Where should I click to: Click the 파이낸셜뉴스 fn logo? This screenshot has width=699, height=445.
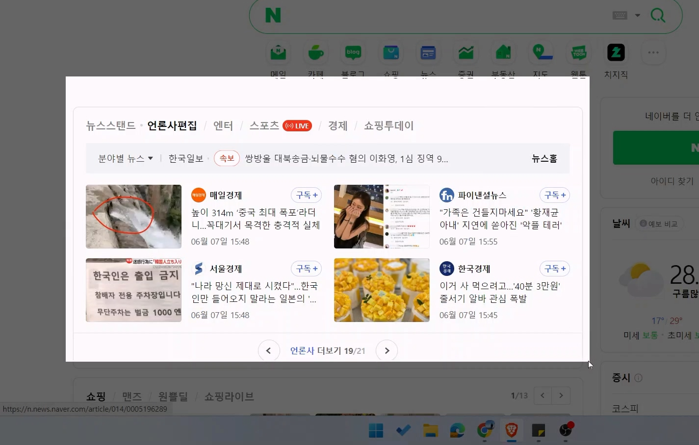click(x=447, y=195)
